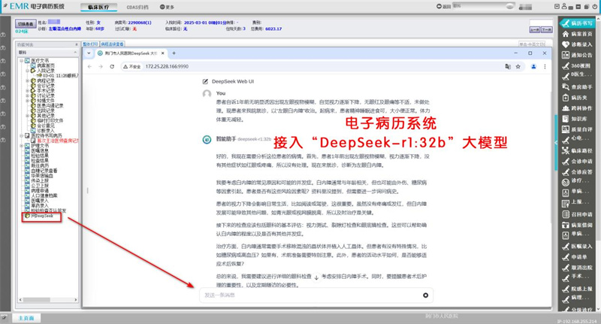Open 病历书写 in the right sidebar
Viewport: 601px width, 324px height.
[x=577, y=23]
